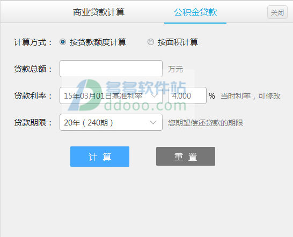The image size is (293, 237).
Task: Choose 按面积计算 radio option
Action: tap(151, 42)
